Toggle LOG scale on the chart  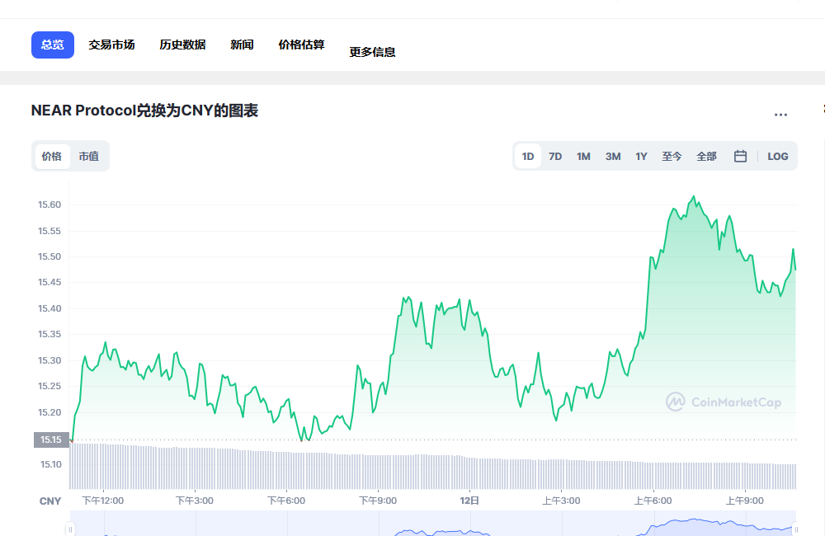778,156
